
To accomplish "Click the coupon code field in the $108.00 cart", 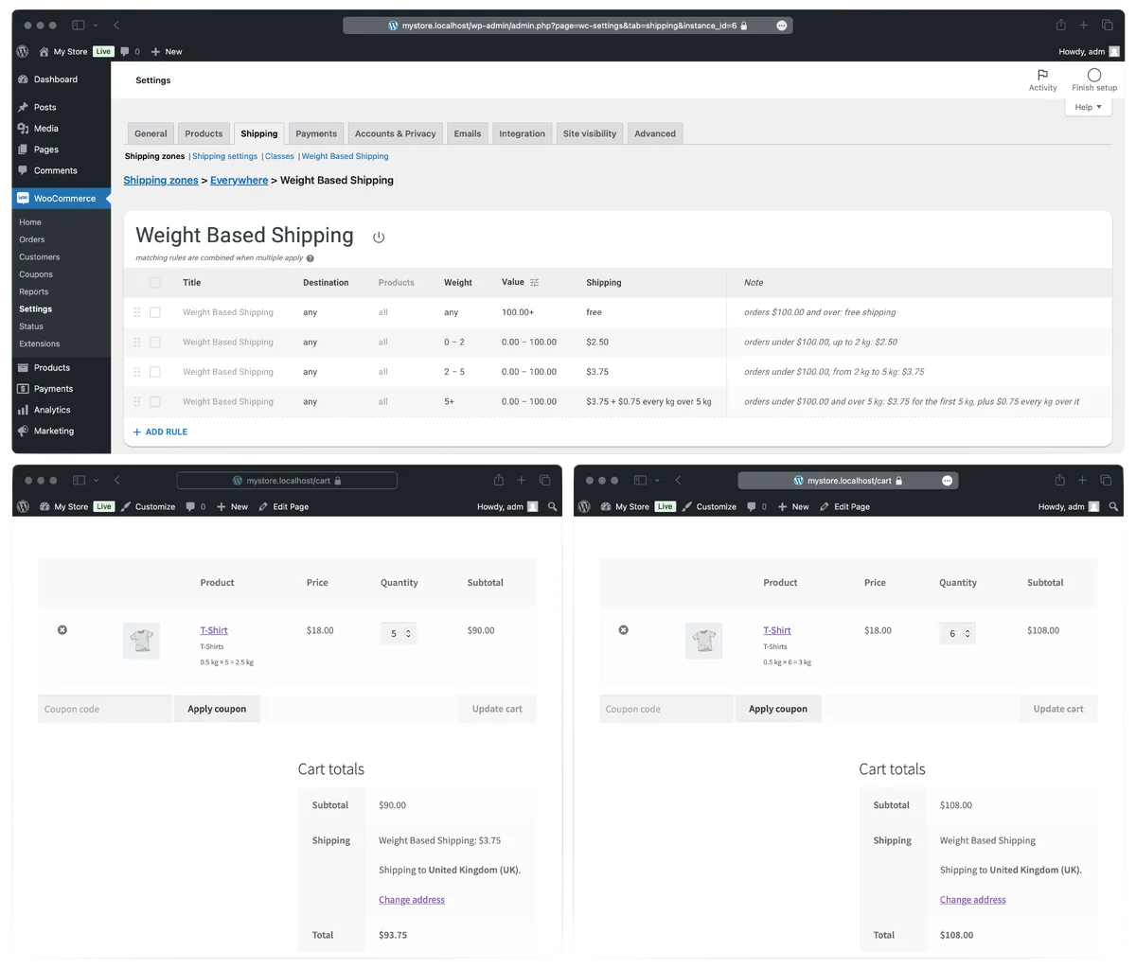I will pyautogui.click(x=666, y=709).
